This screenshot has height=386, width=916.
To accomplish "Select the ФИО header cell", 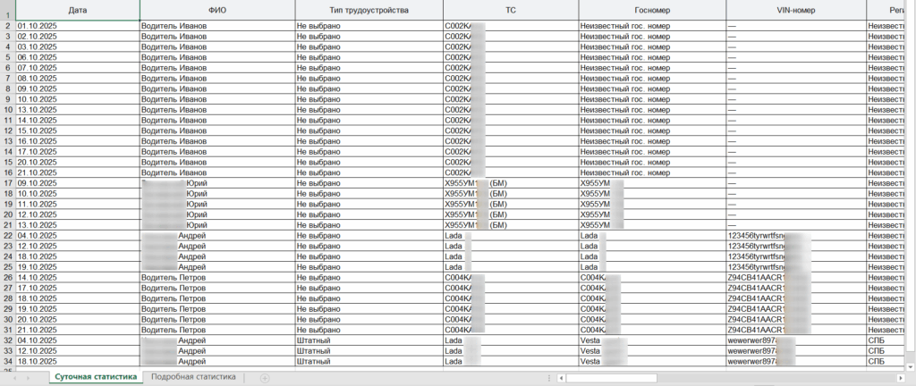I will coord(217,10).
